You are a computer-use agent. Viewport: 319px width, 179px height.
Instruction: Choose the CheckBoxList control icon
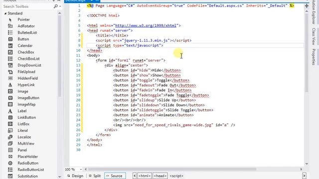tap(10, 59)
